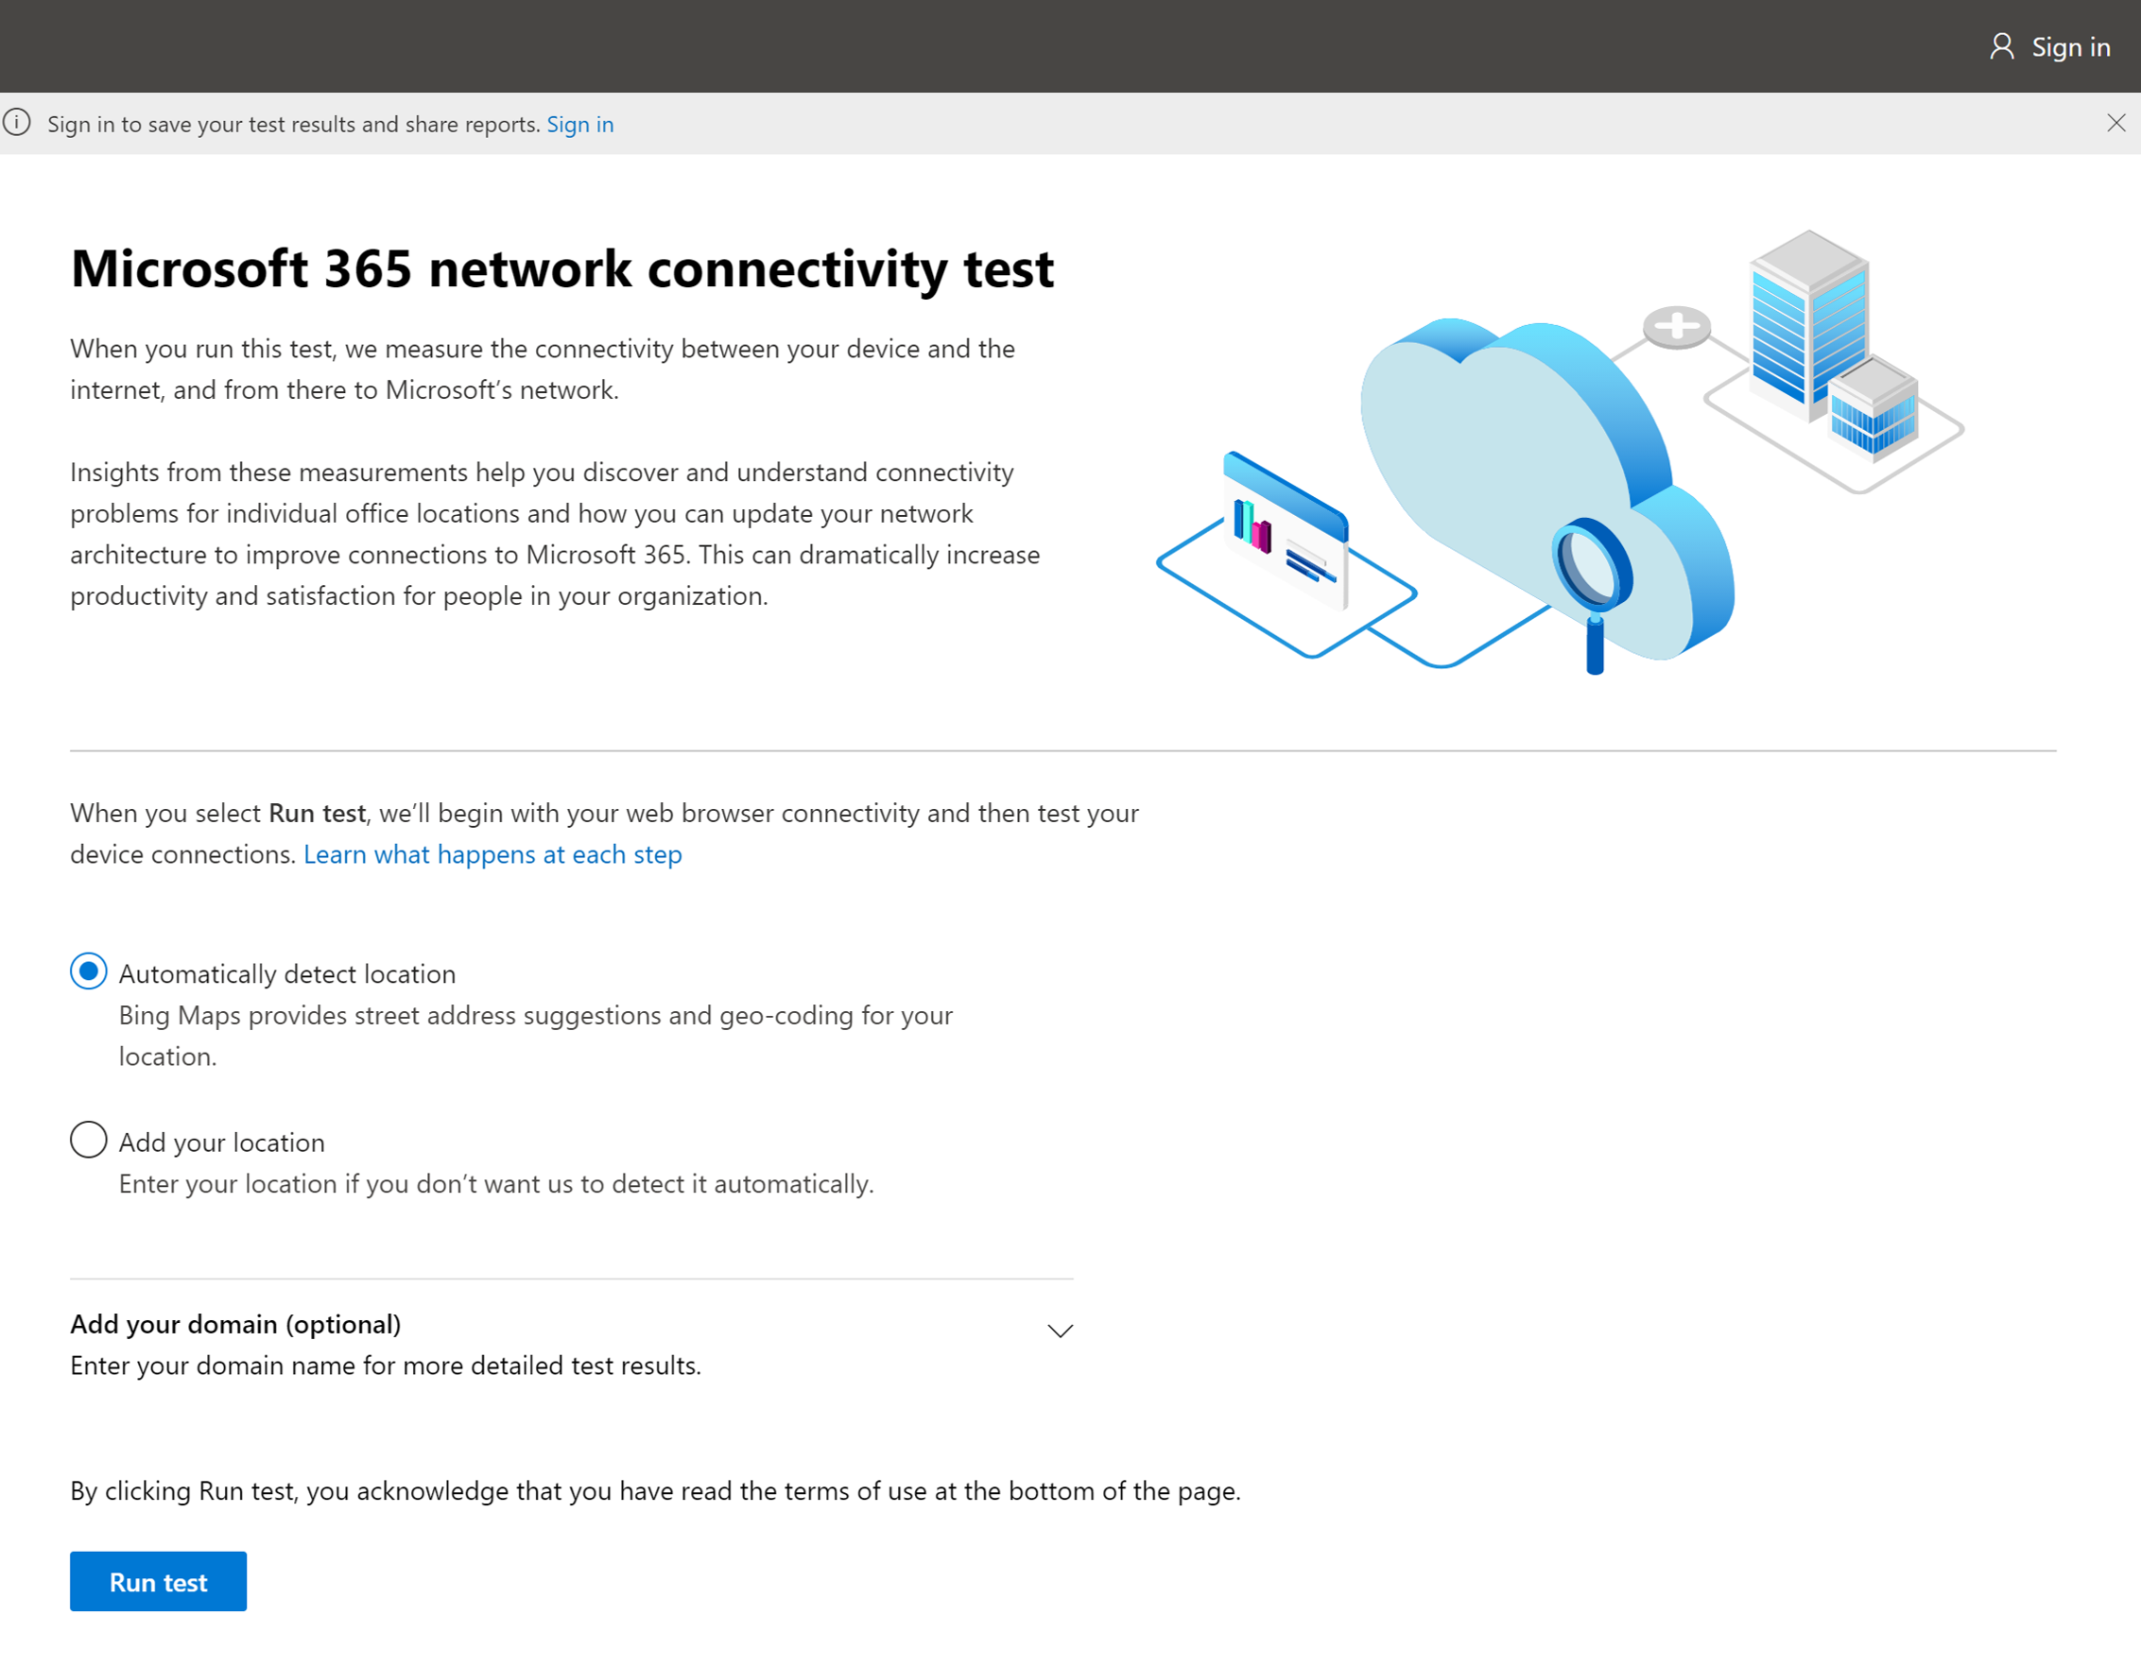
Task: Click the info icon in notification bar
Action: point(17,123)
